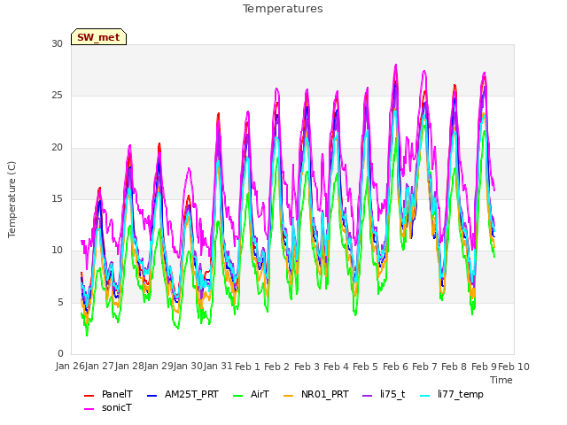Toggle the AirT legend entry
This screenshot has width=567, height=425.
251,394
